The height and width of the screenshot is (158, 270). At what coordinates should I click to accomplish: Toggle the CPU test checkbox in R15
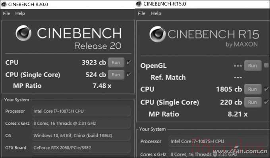pos(266,89)
